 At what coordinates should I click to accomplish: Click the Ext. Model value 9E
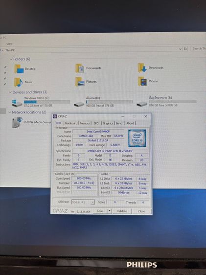pyautogui.click(x=110, y=160)
